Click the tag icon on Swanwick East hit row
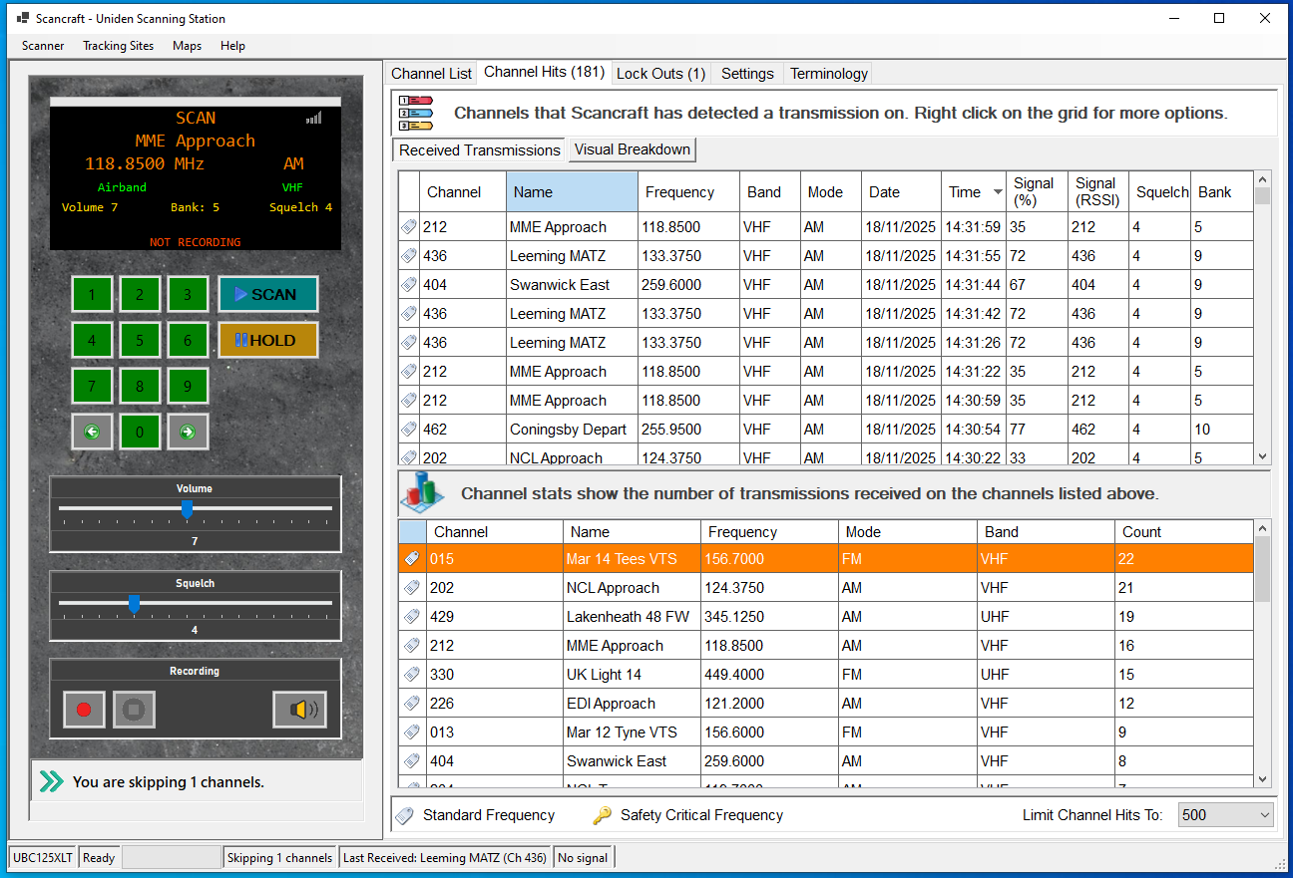 point(409,285)
